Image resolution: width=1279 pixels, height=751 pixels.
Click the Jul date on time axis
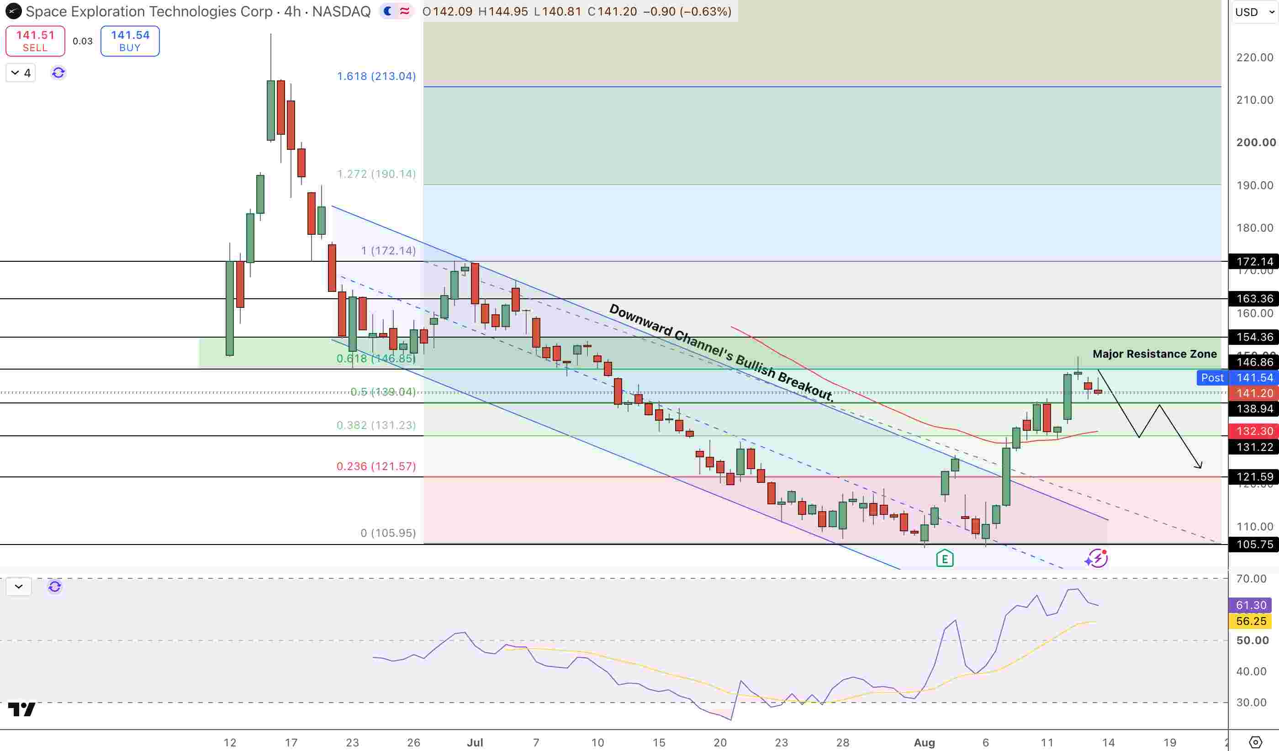tap(475, 743)
